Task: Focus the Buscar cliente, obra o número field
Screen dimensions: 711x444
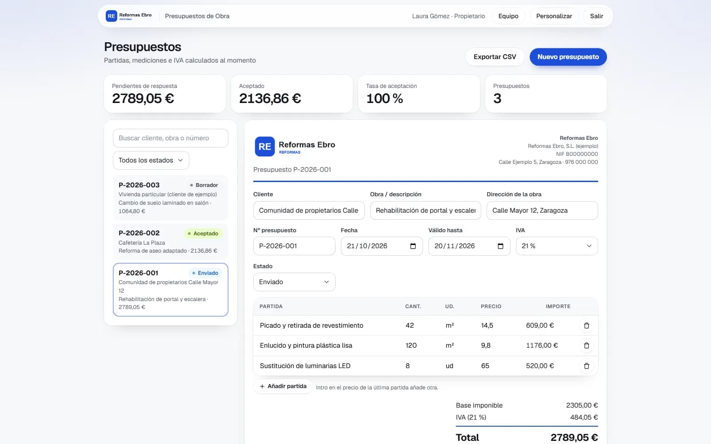Action: point(171,138)
